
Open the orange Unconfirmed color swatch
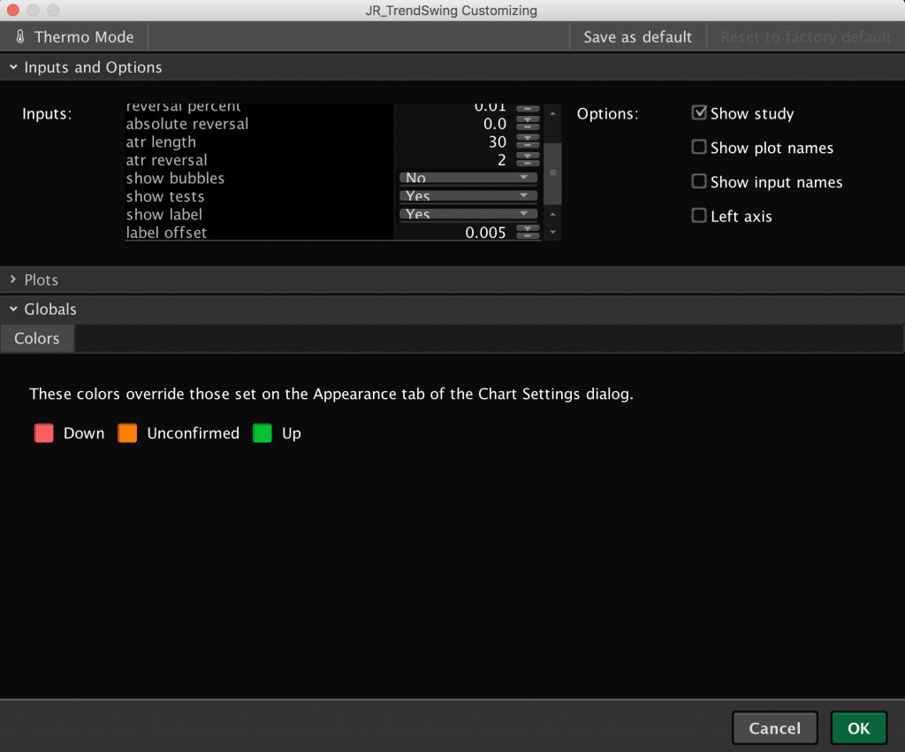click(127, 434)
